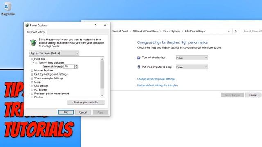Click the help question mark in Power Options
Image resolution: width=262 pixels, height=147 pixels.
[95, 25]
